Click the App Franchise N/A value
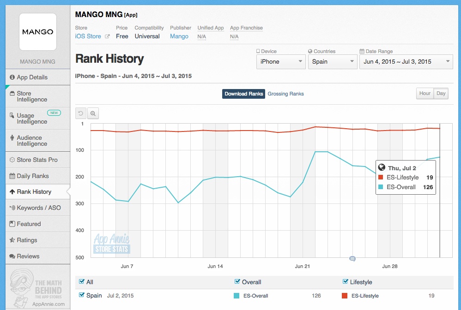Image resolution: width=461 pixels, height=310 pixels. click(234, 37)
